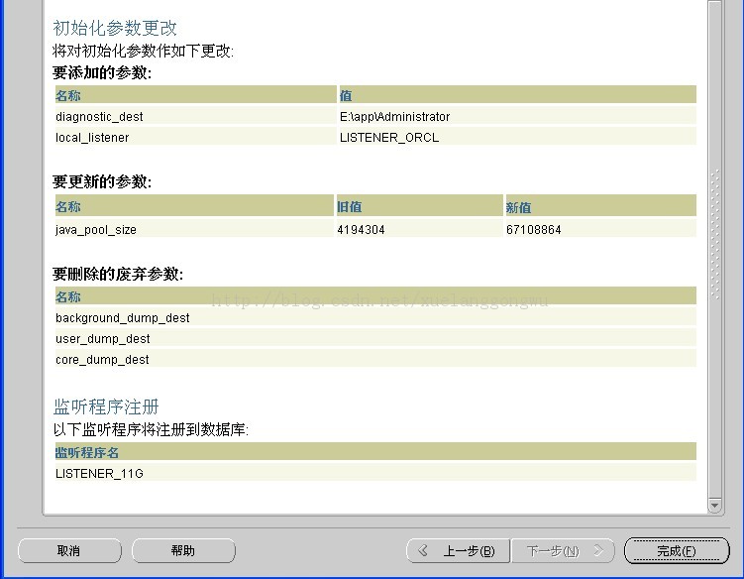Click new value 67108864

[534, 229]
